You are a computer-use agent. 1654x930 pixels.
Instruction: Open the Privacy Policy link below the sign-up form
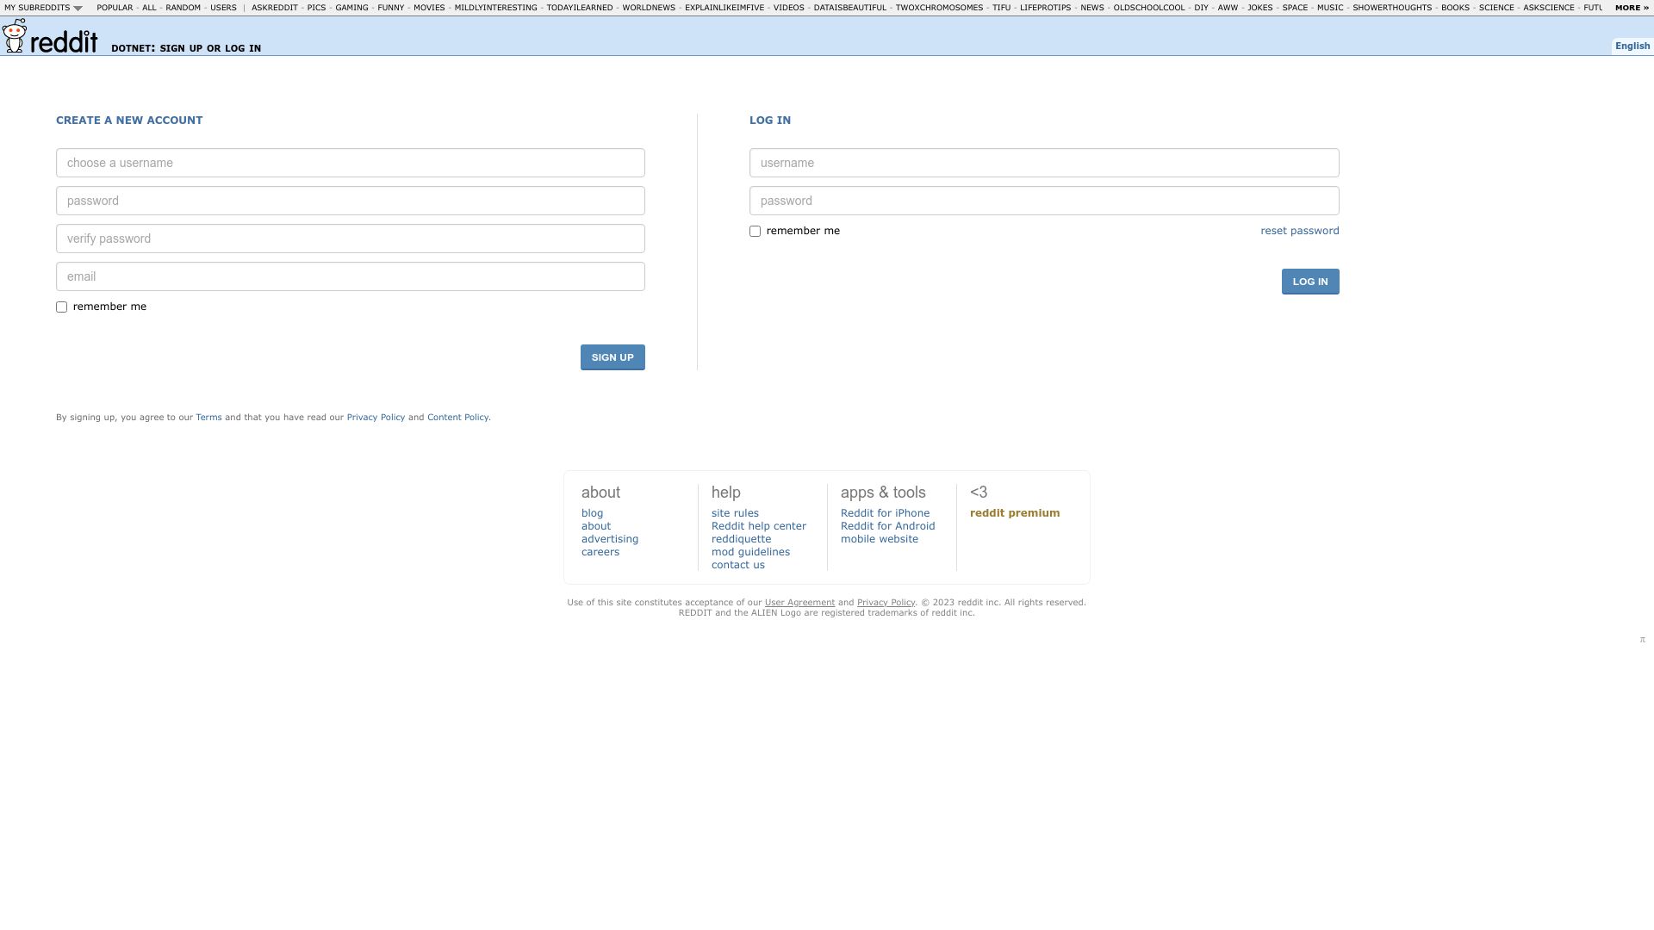pyautogui.click(x=376, y=418)
